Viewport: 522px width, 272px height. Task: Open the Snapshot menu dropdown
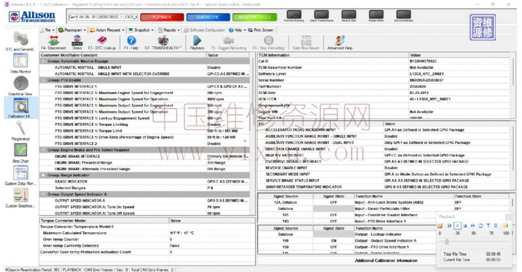141,30
